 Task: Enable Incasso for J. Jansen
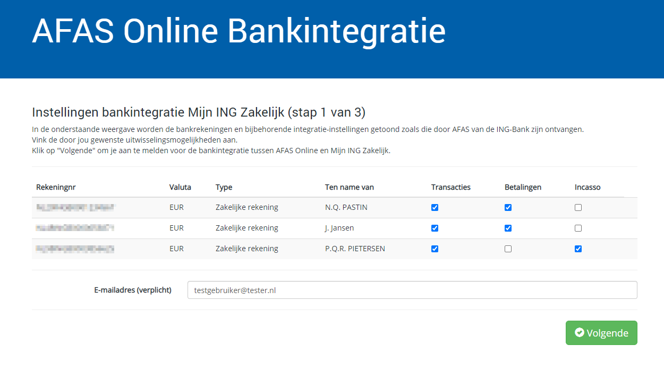pos(578,228)
